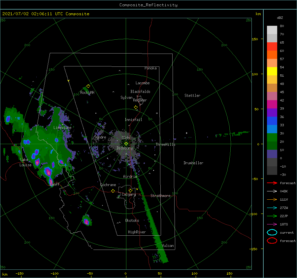Image resolution: width=297 pixels, height=278 pixels.
Task: Click the yellow 54 dBZ color swatch
Action: point(272,71)
